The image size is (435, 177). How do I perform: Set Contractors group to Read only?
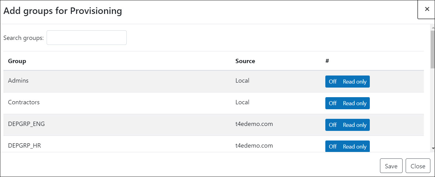click(355, 103)
